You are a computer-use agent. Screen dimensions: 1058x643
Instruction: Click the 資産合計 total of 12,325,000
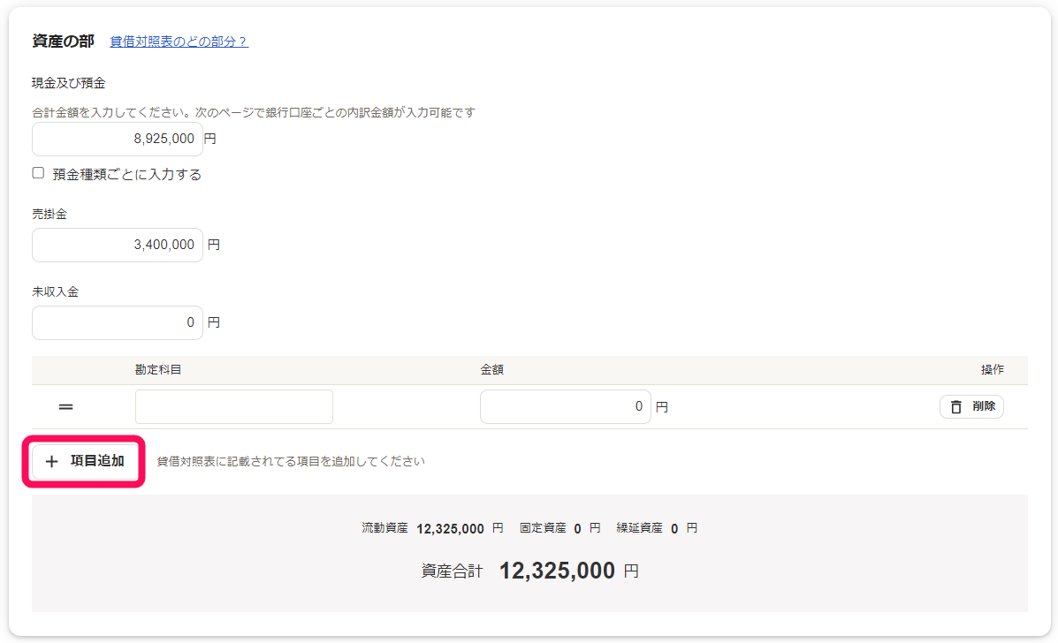point(557,571)
